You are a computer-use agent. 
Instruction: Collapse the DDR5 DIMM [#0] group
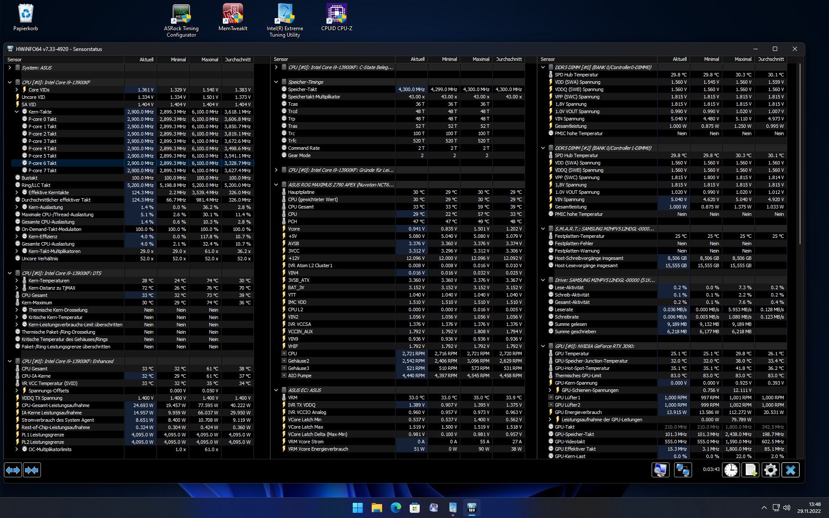point(543,67)
